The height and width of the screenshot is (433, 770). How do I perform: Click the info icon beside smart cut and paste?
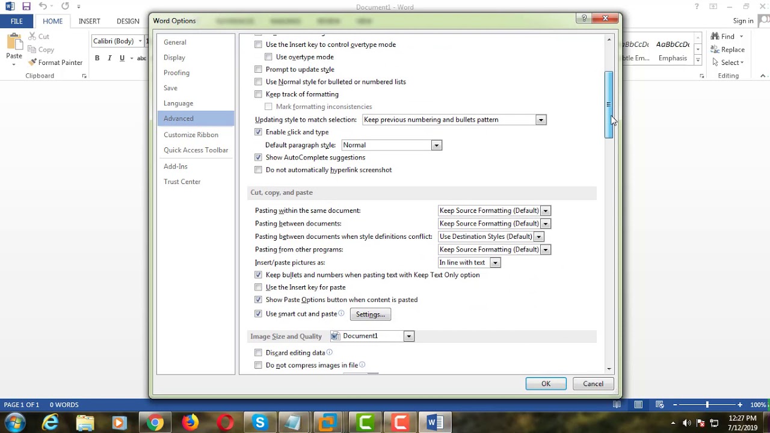pos(341,313)
